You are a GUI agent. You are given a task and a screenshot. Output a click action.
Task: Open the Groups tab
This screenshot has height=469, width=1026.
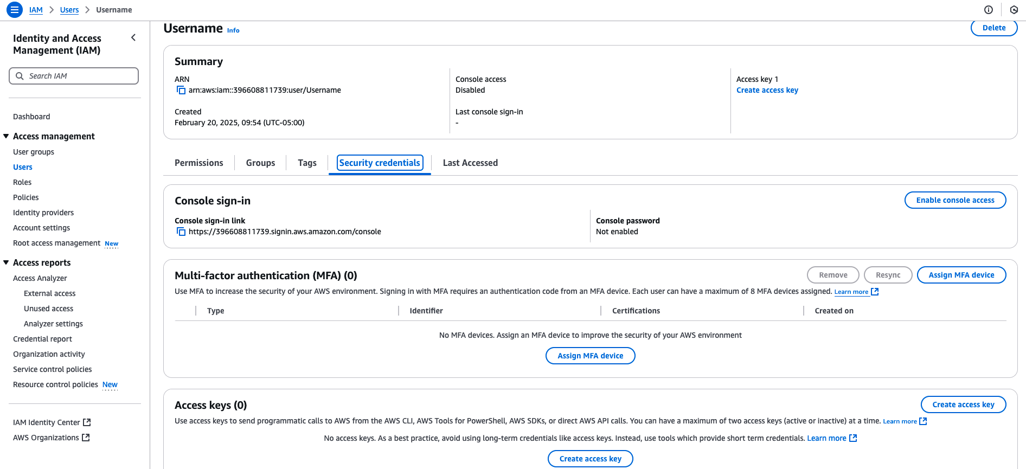tap(260, 163)
